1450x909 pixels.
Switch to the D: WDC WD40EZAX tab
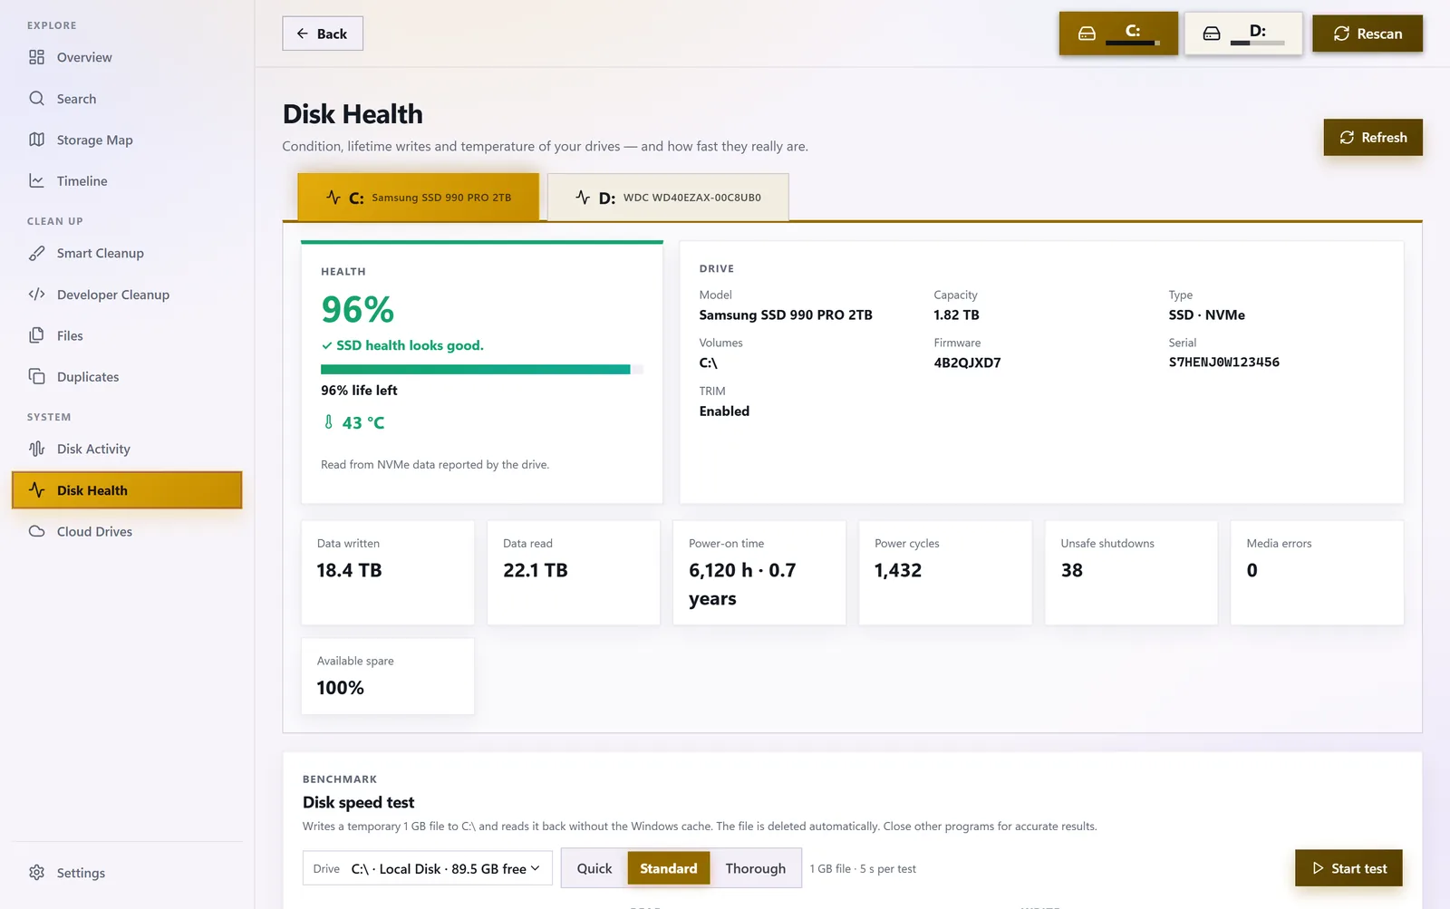pyautogui.click(x=668, y=197)
